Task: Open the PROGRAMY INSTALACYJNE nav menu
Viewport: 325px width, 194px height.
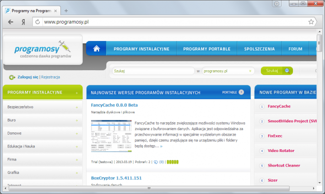Action: tap(141, 49)
